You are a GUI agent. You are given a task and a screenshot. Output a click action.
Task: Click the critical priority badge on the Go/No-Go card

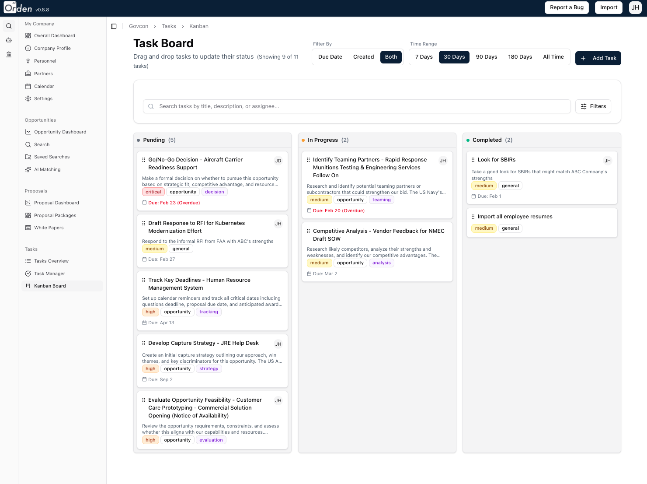coord(153,192)
